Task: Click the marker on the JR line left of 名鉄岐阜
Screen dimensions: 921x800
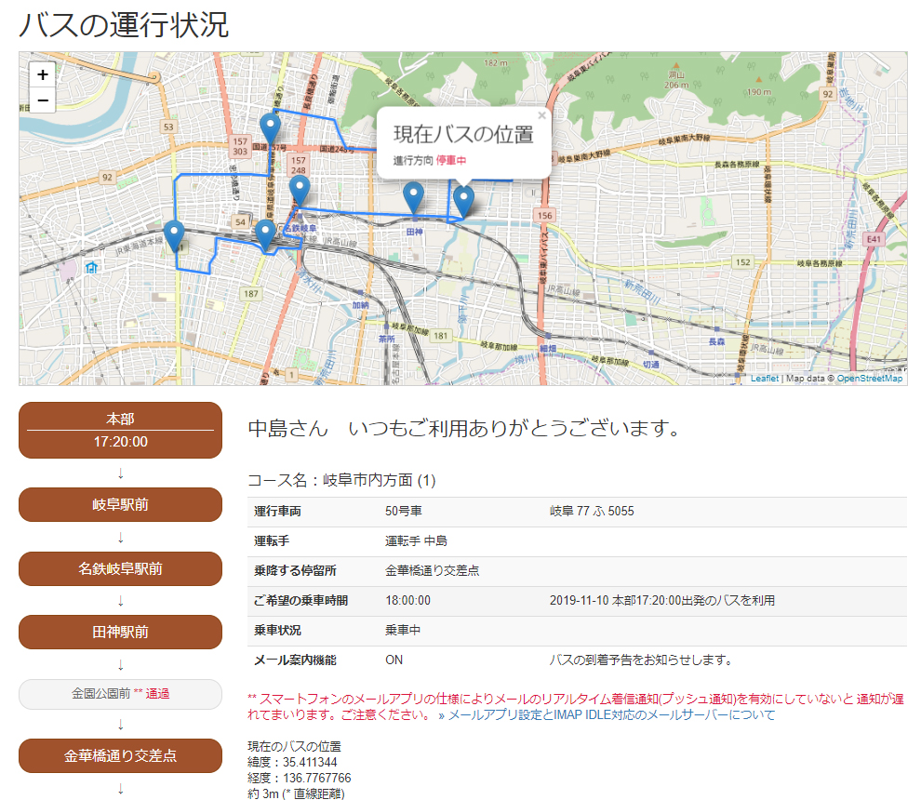Action: [265, 233]
